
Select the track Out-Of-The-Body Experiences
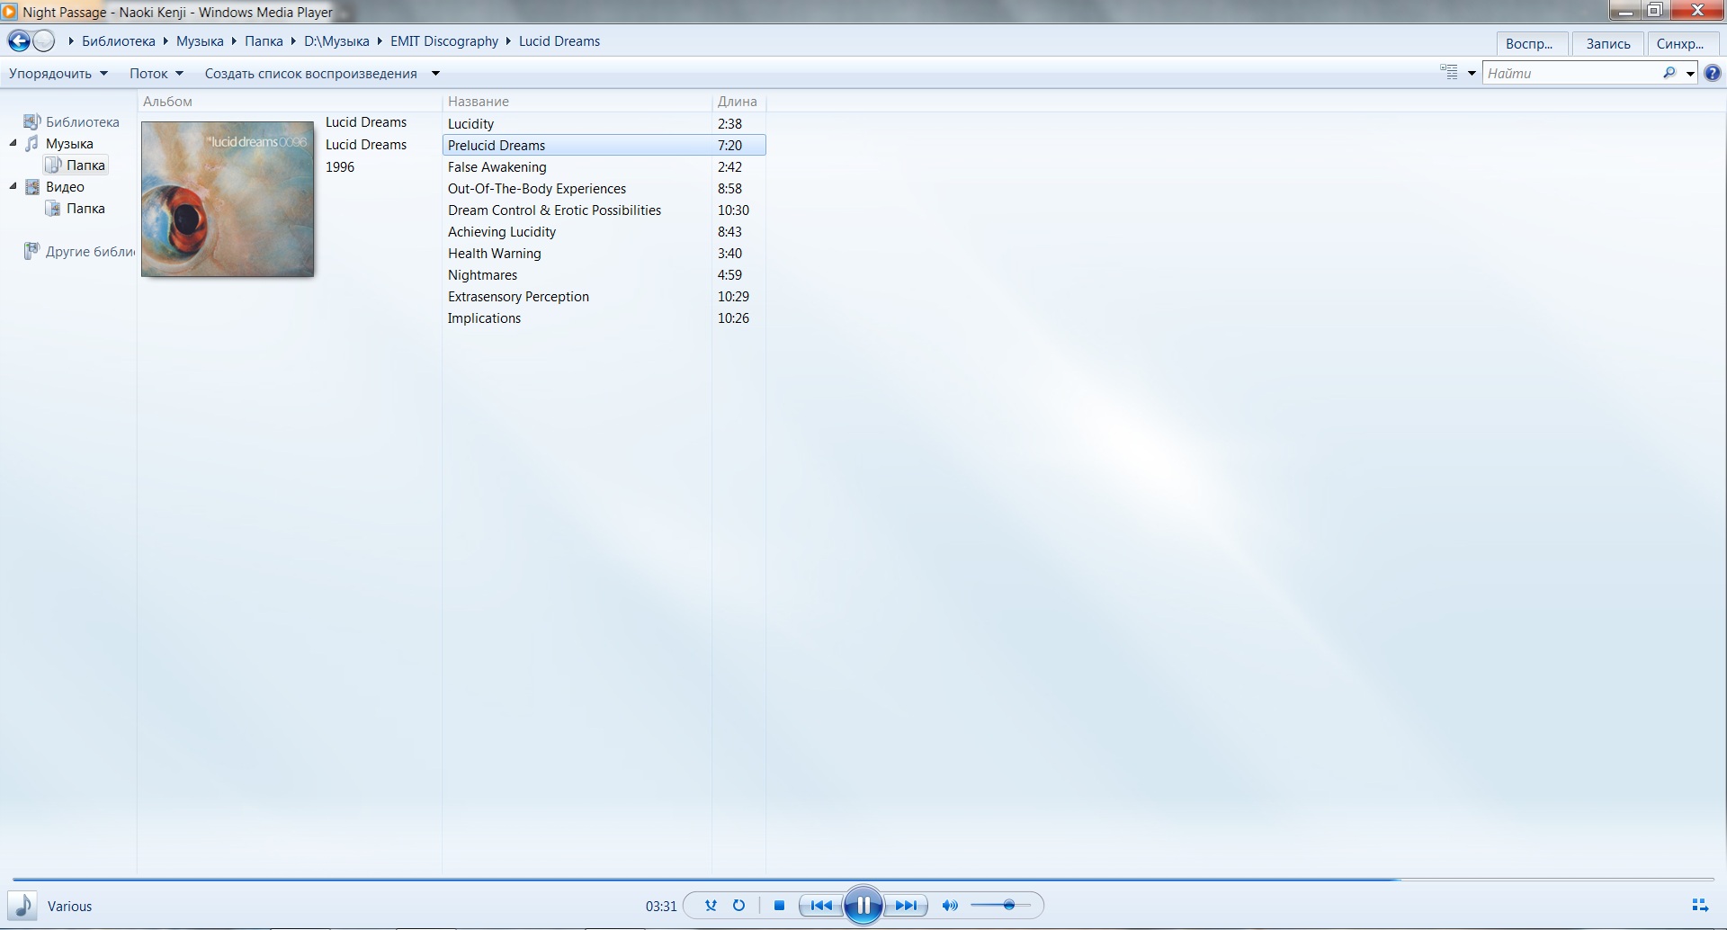pyautogui.click(x=604, y=189)
